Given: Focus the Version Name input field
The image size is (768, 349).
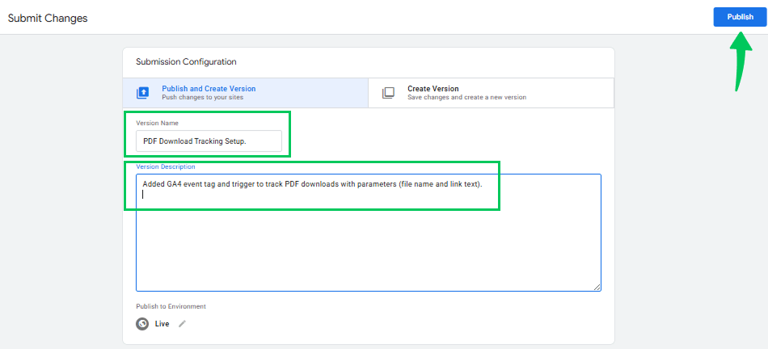Looking at the screenshot, I should [209, 141].
